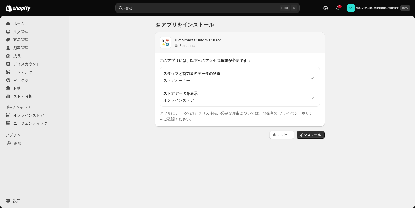The height and width of the screenshot is (208, 415).
Task: Open 顧客管理 in the sidebar
Action: (x=35, y=48)
